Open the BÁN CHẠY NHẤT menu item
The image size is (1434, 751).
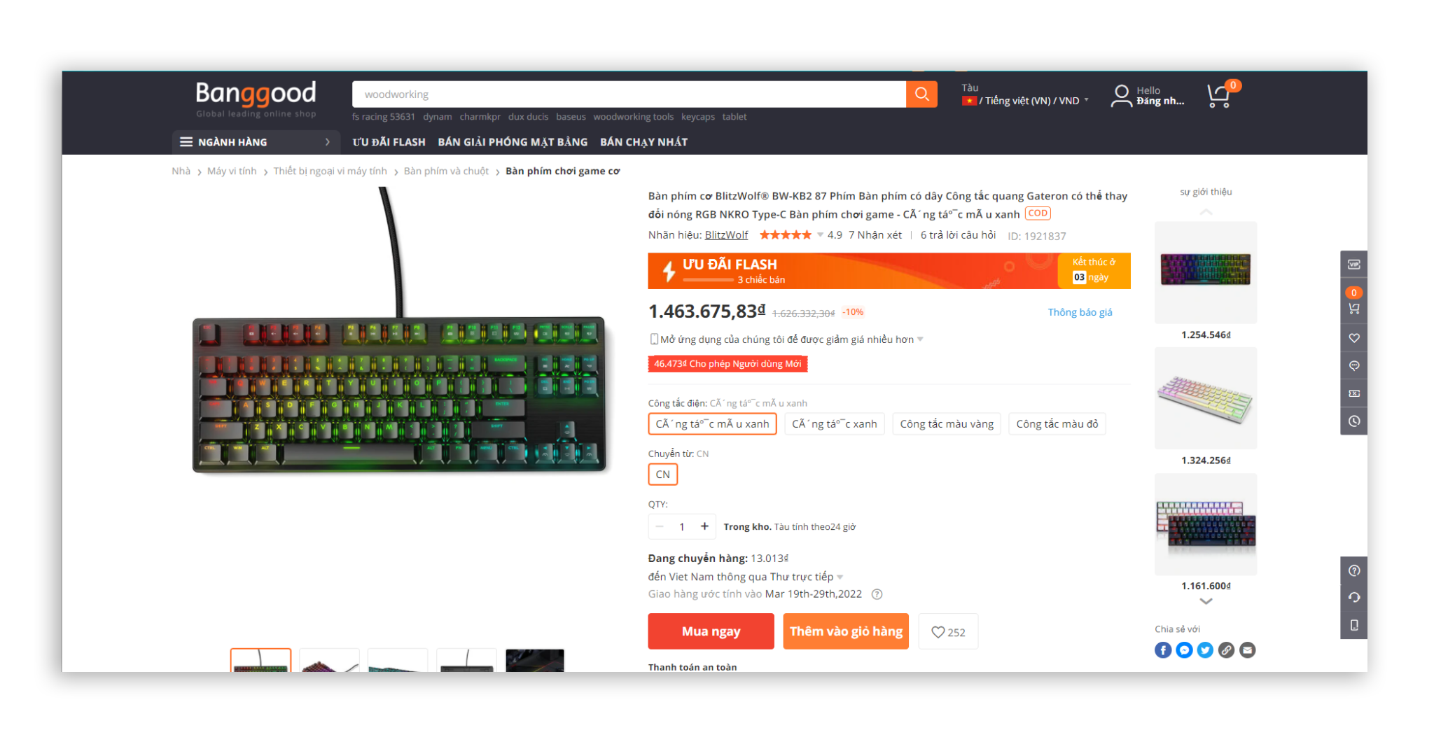pos(643,142)
